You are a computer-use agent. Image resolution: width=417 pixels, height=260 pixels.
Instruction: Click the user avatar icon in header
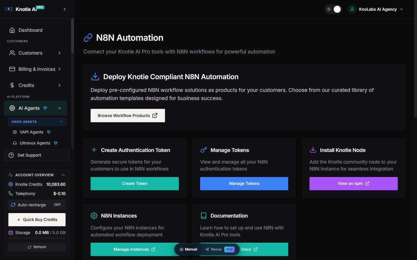[x=352, y=9]
